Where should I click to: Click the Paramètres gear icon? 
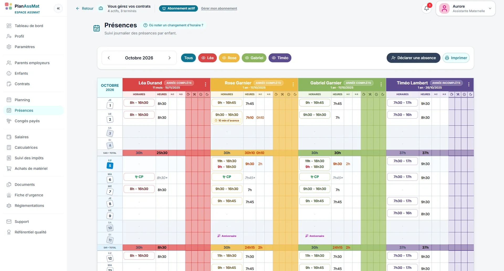[x=9, y=47]
